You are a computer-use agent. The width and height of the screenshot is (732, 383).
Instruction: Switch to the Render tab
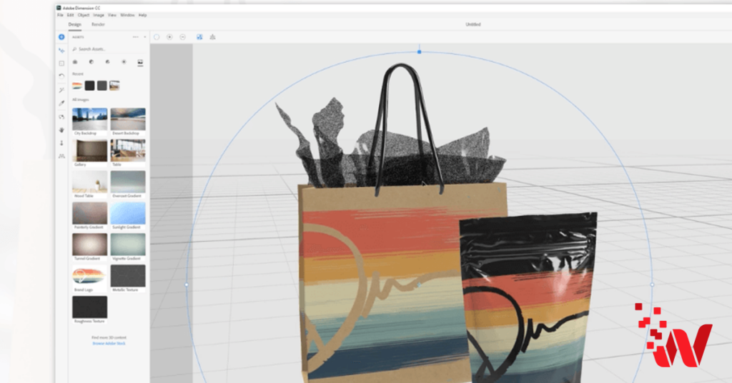[x=98, y=24]
